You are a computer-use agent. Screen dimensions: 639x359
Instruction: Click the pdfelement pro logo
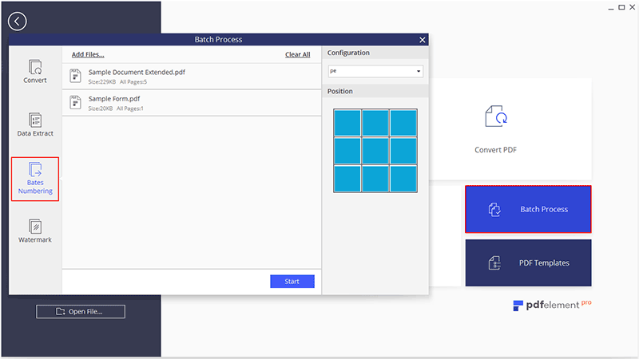552,305
